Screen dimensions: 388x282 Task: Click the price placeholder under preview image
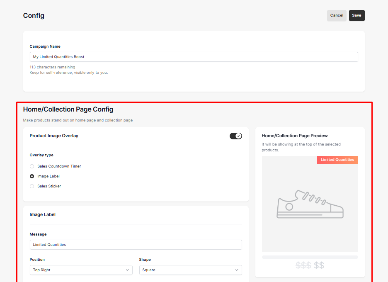tap(310, 265)
